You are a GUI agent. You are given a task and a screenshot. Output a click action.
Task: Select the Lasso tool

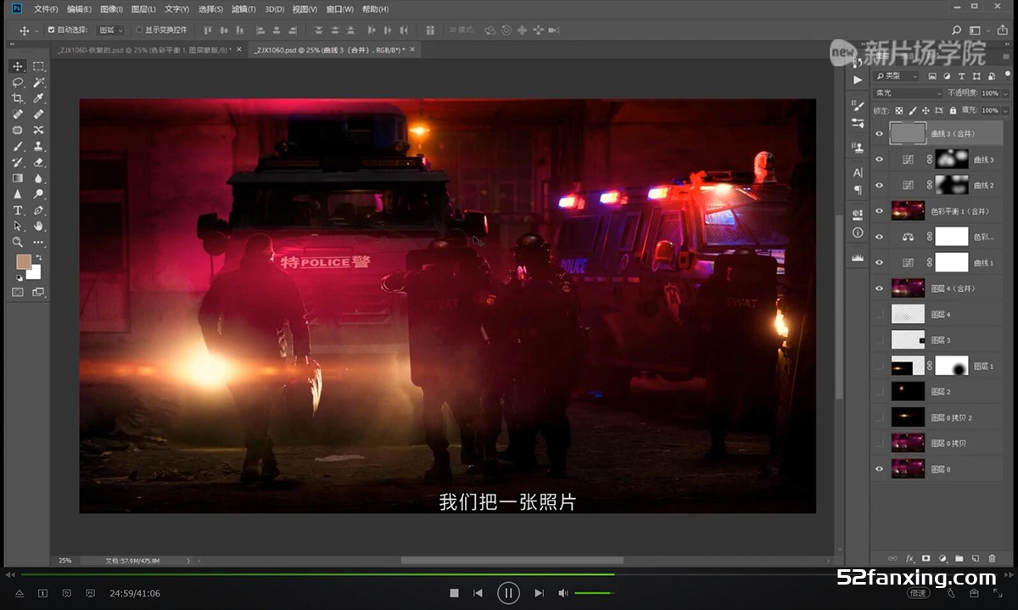tap(18, 82)
